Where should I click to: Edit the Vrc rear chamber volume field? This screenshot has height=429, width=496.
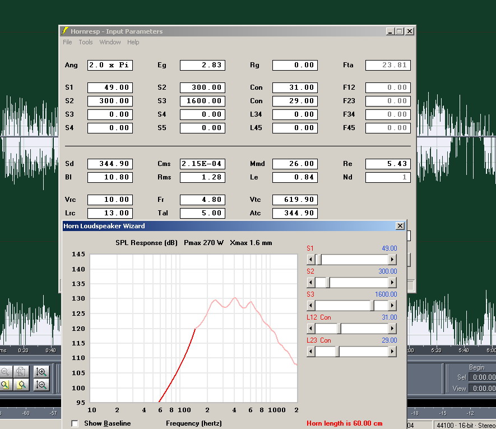[110, 200]
